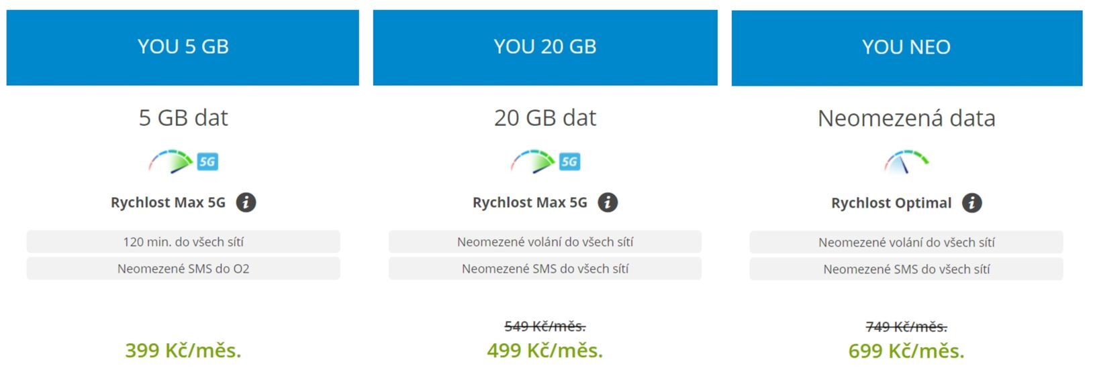Click the speedometer icon under 20 GB dat
Image resolution: width=1093 pixels, height=386 pixels.
[x=532, y=162]
